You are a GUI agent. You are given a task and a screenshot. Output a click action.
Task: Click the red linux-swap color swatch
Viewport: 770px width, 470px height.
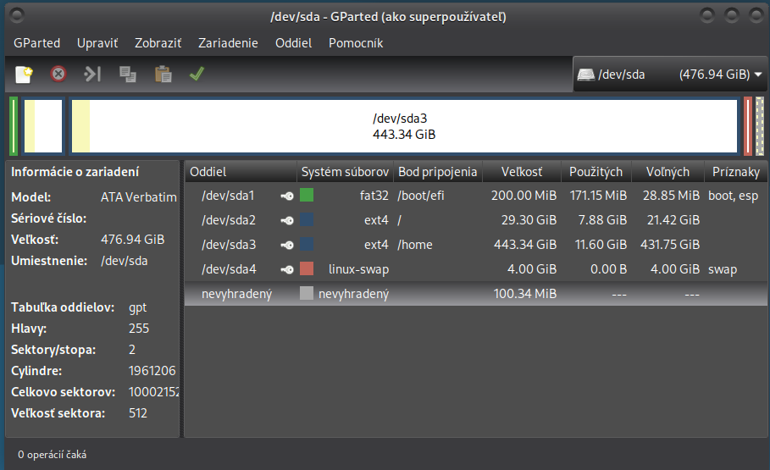307,269
